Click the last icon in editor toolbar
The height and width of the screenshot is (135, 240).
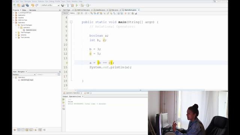coord(136,13)
